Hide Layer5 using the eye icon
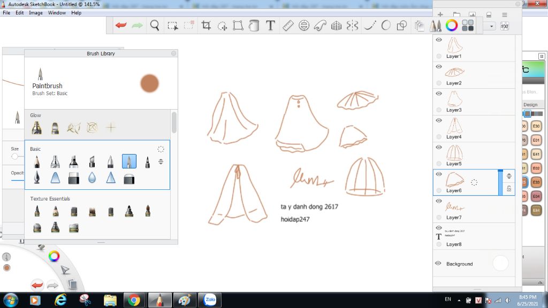 coord(439,148)
